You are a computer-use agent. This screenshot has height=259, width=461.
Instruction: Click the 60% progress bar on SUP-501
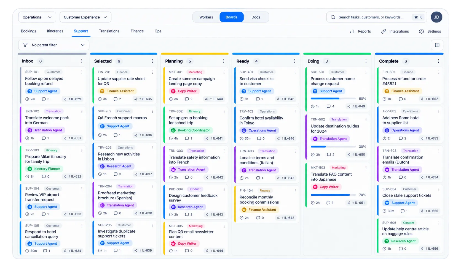point(333,99)
